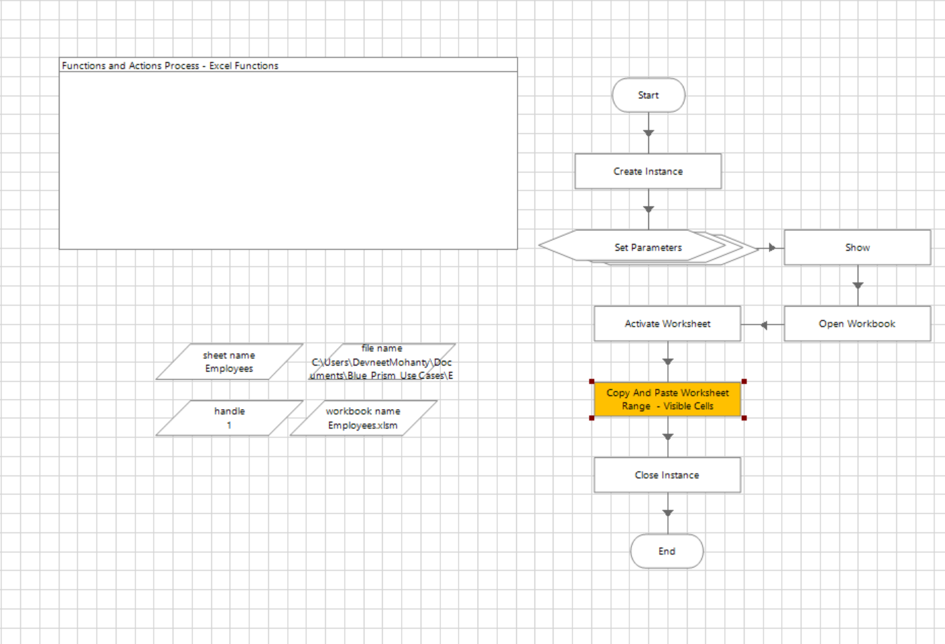Select the Show action stage
Image resolution: width=945 pixels, height=644 pixels.
coord(857,247)
